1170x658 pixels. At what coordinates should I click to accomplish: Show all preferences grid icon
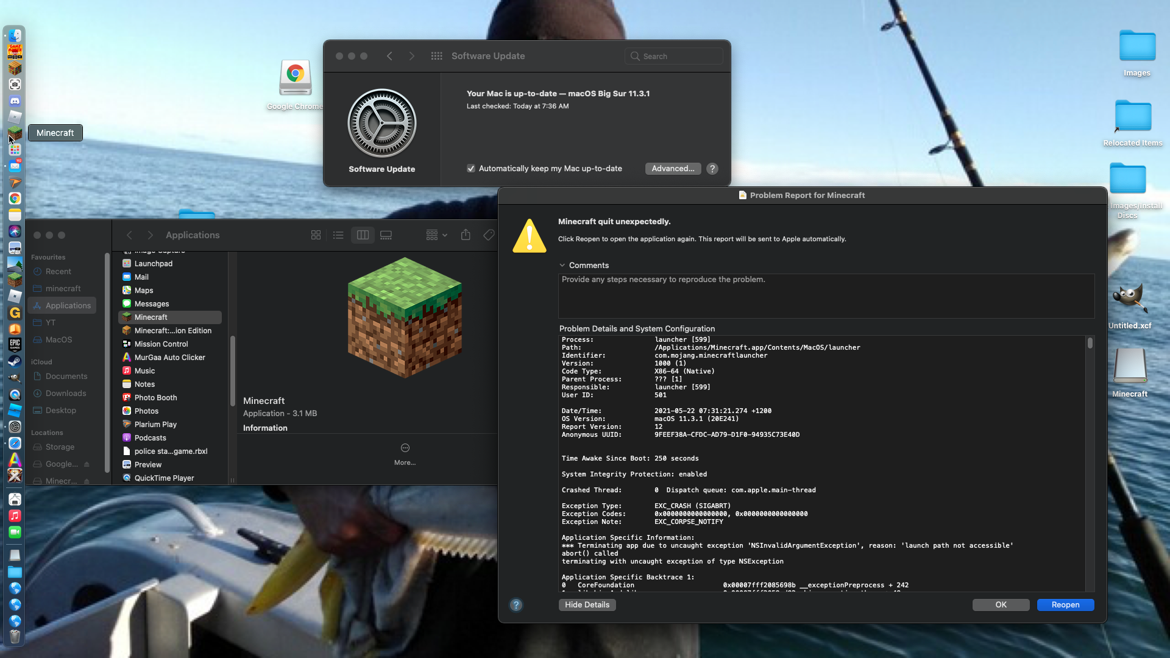pos(436,56)
